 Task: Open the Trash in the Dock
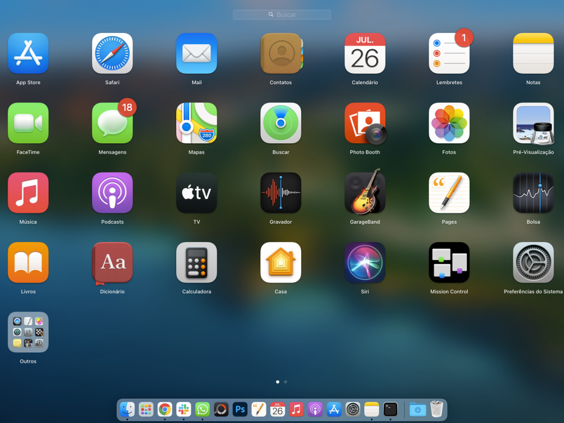(437, 409)
